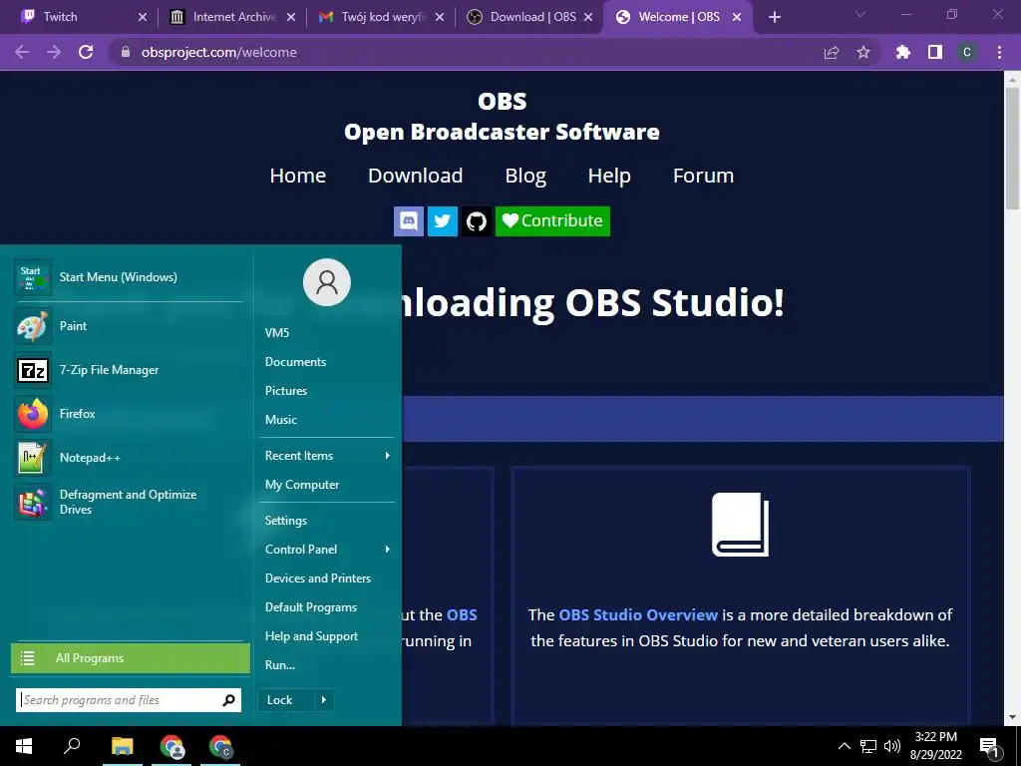
Task: Click the Windows Start button
Action: pos(24,746)
